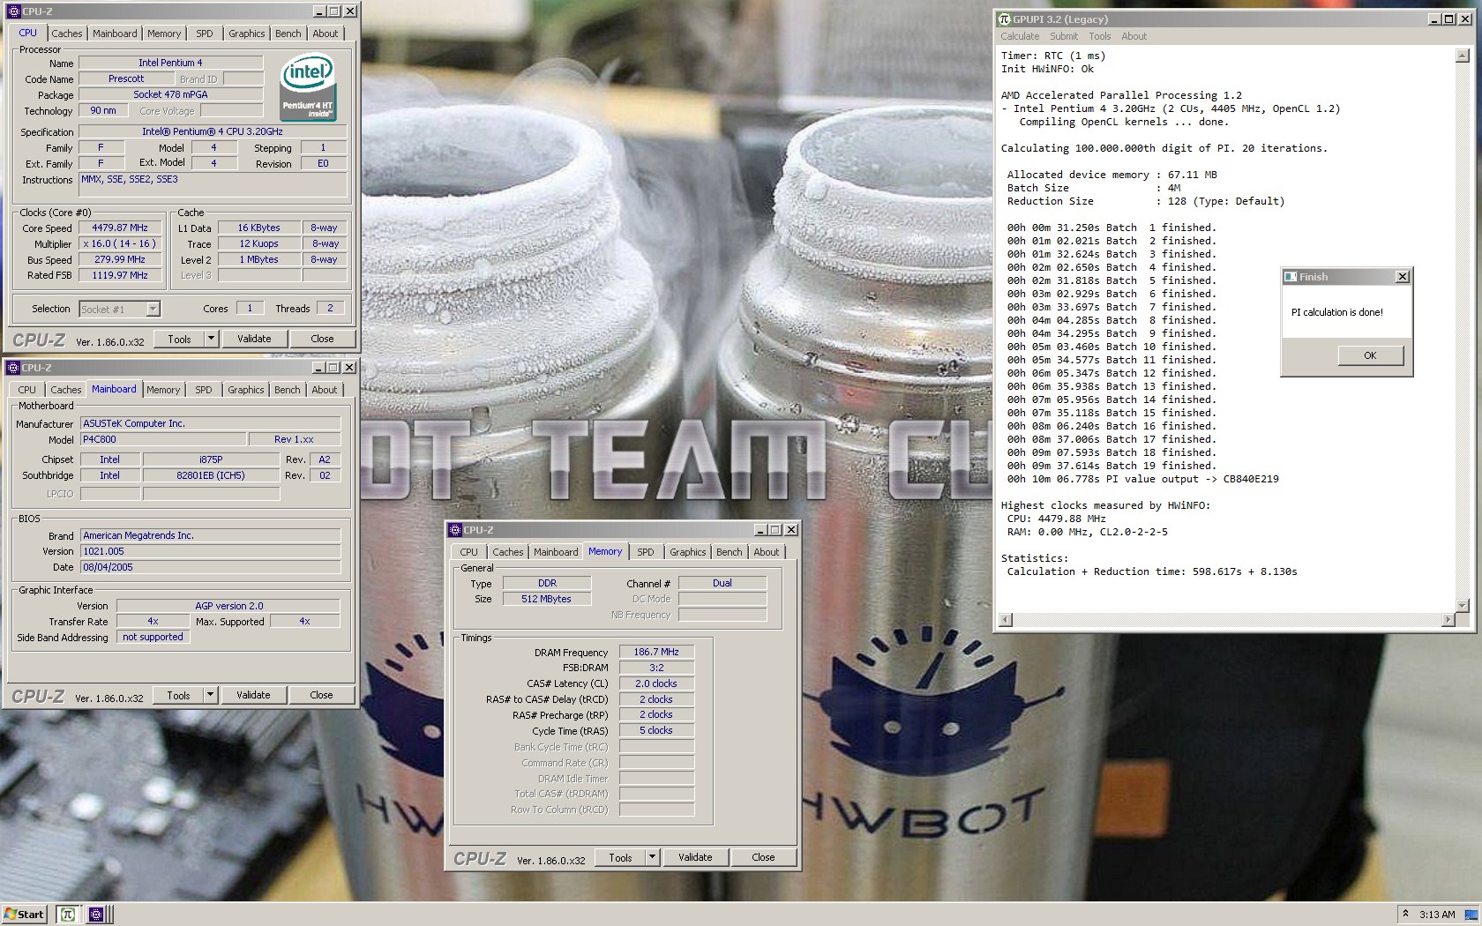The width and height of the screenshot is (1482, 926).
Task: Open Tools dropdown arrow in Memory window
Action: (x=652, y=857)
